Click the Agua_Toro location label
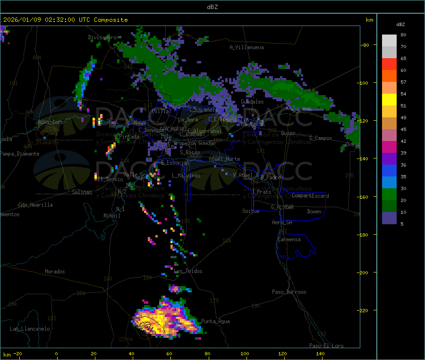 (51, 122)
